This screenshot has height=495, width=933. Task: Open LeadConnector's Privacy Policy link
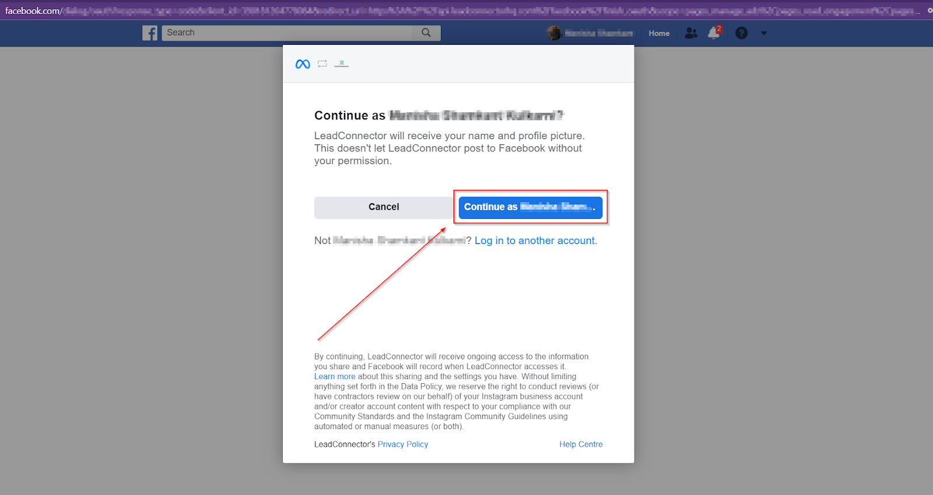403,444
